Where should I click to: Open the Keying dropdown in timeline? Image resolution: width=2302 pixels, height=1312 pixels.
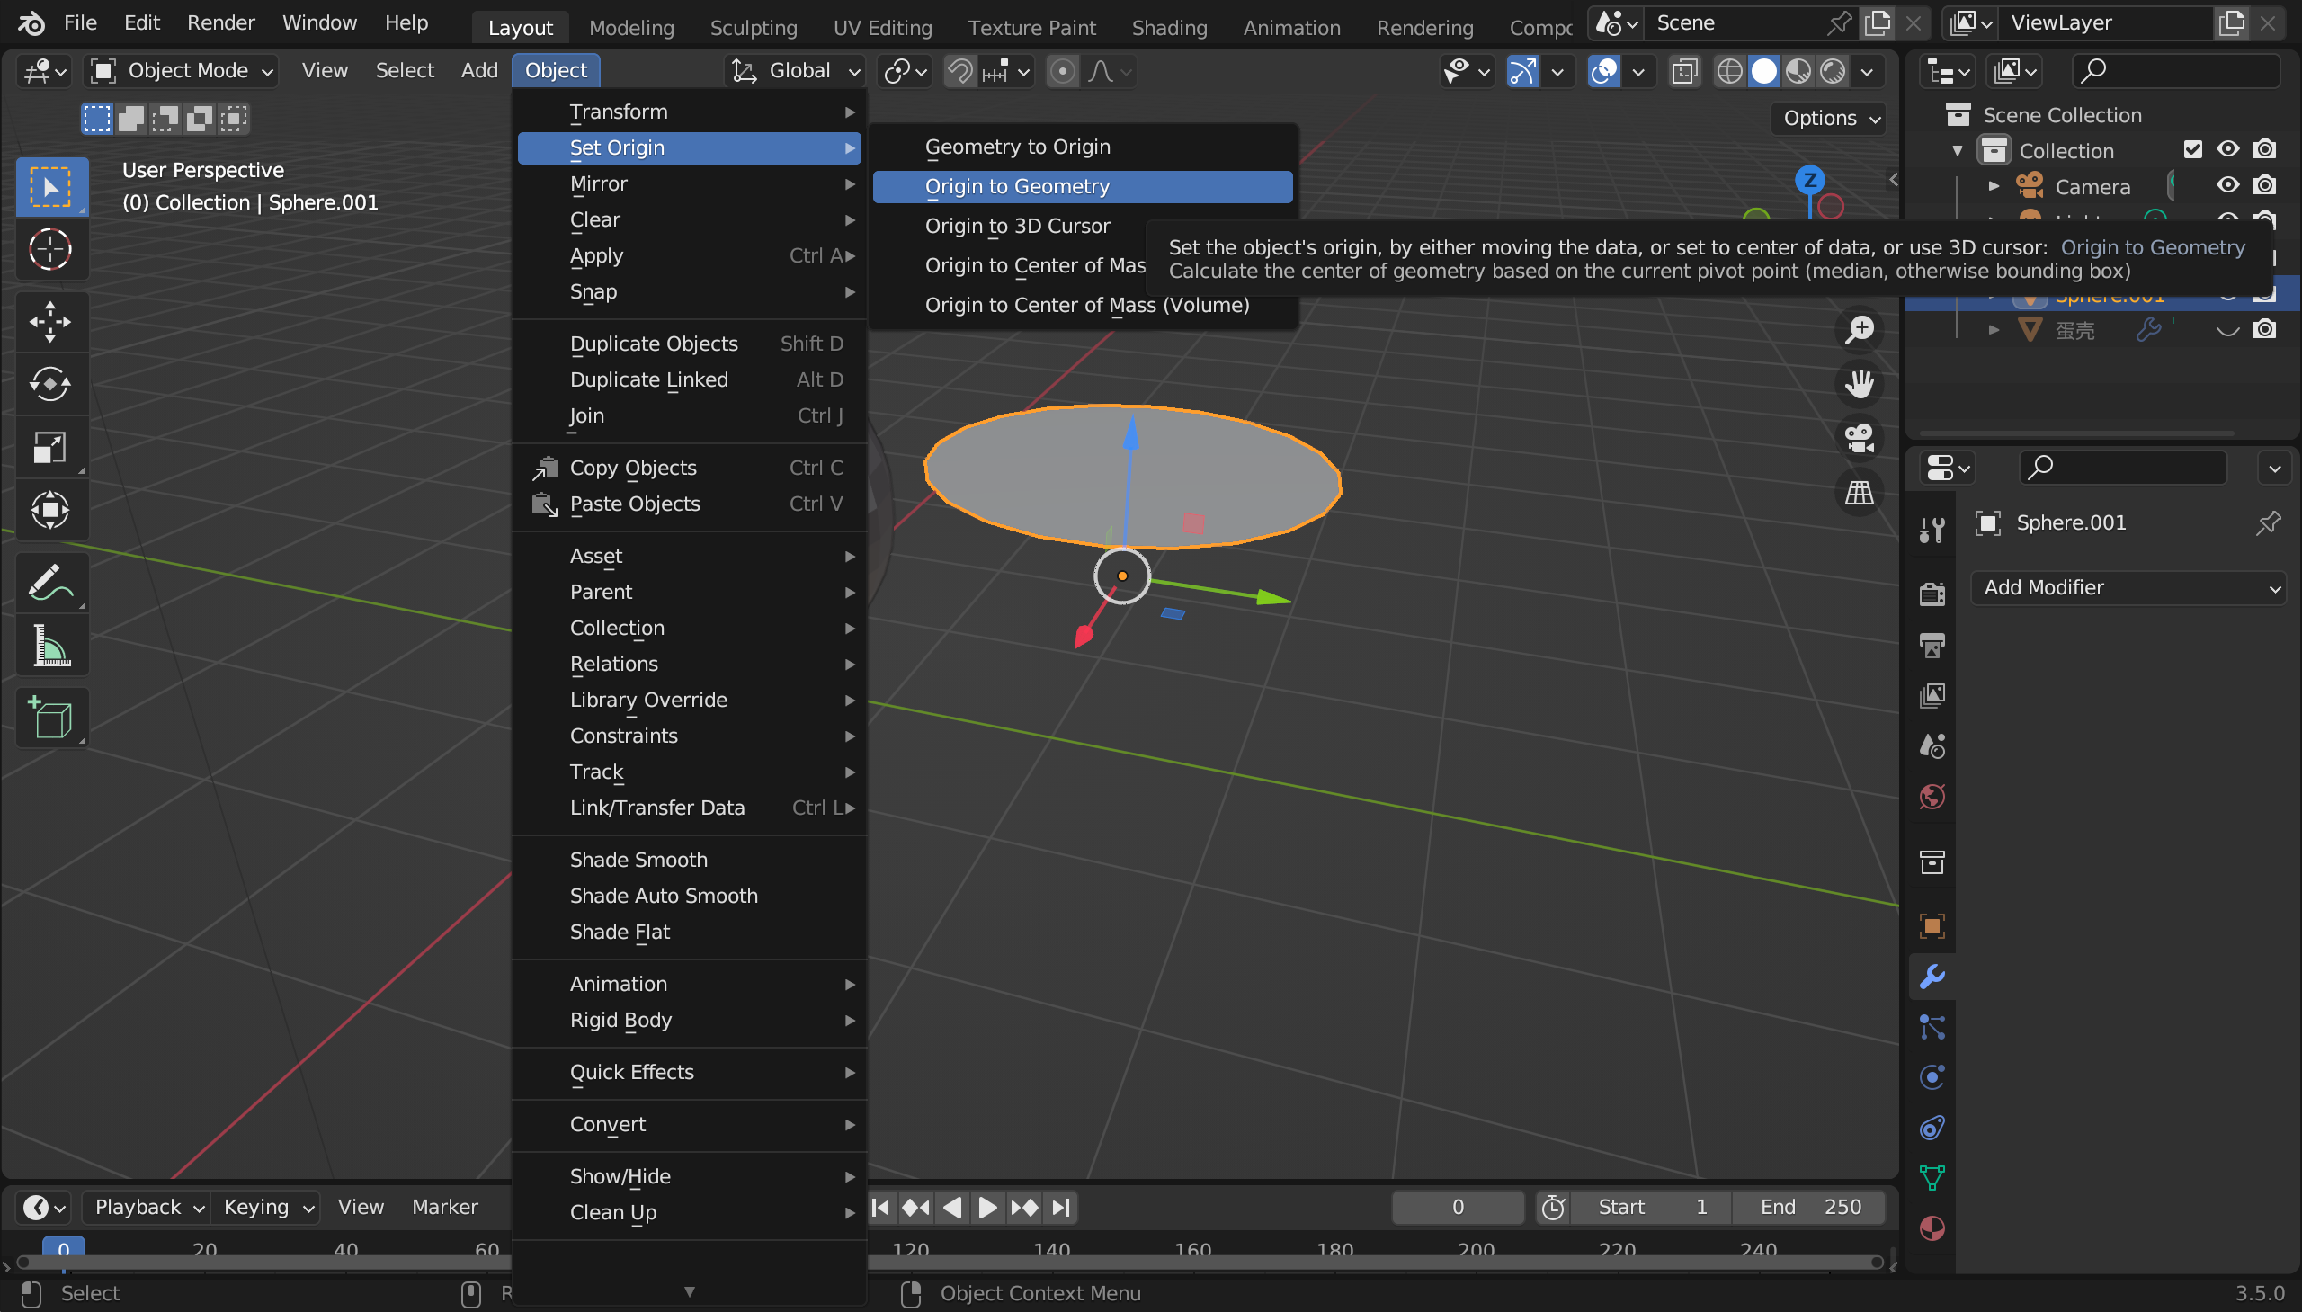point(268,1207)
